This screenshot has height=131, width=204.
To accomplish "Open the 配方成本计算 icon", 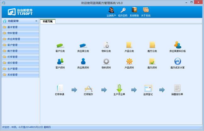I will (x=178, y=62).
